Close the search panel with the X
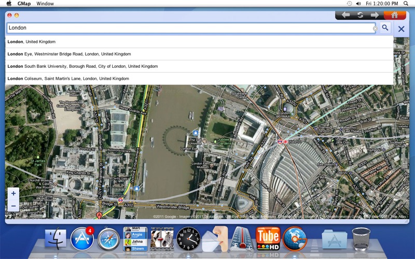This screenshot has height=259, width=415. coord(401,29)
